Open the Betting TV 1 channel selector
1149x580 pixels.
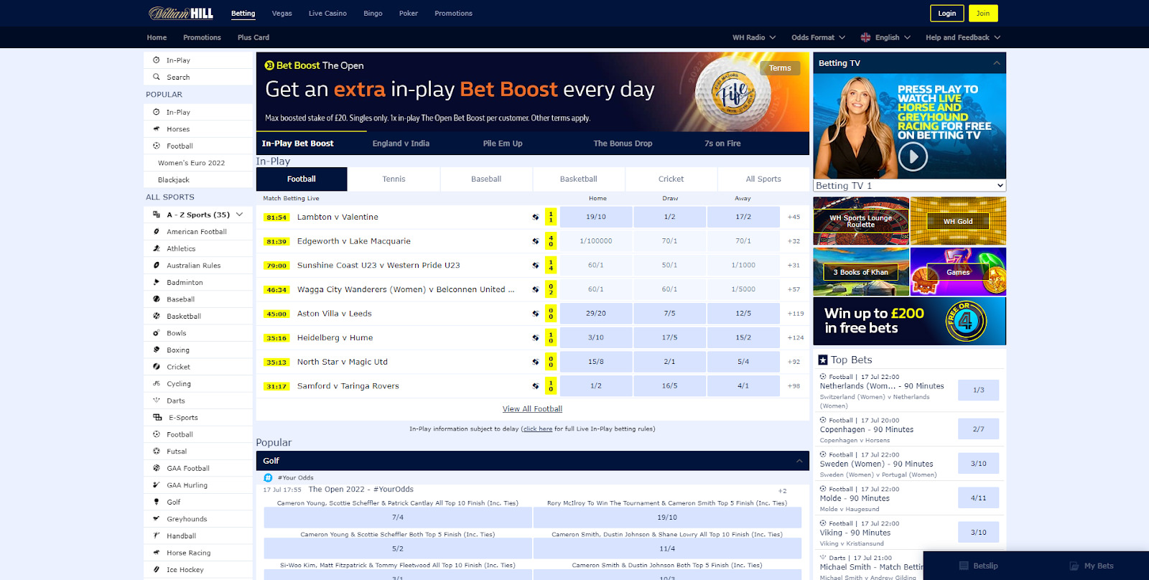[909, 185]
